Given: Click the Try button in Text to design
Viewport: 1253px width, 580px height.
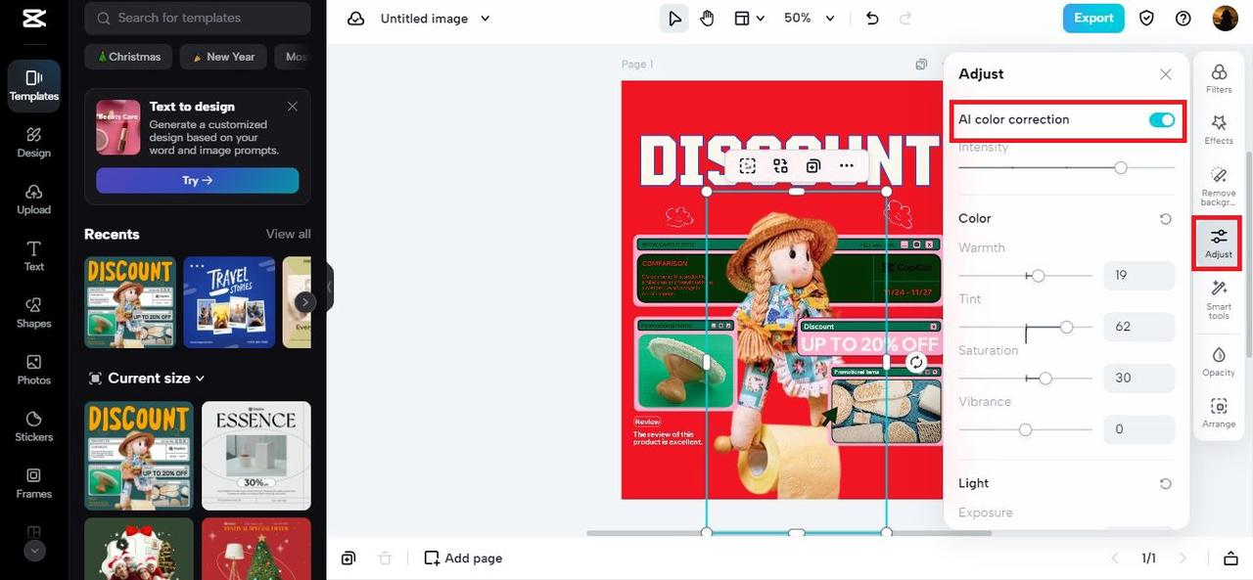Looking at the screenshot, I should (x=198, y=181).
